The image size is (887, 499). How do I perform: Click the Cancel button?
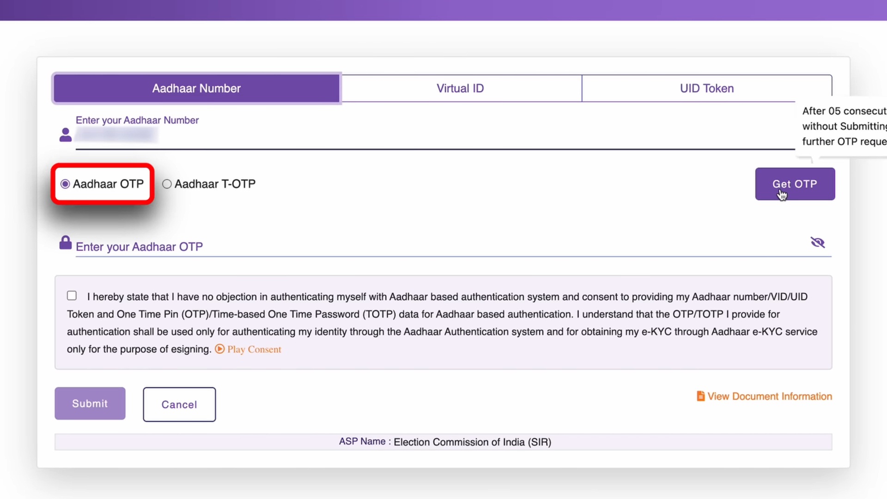pos(179,404)
